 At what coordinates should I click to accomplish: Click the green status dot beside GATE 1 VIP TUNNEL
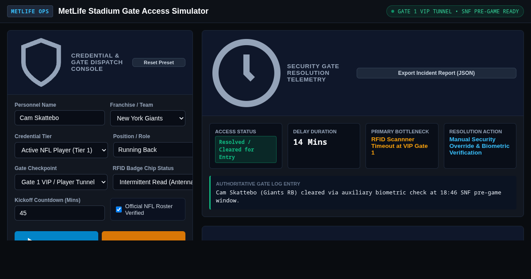pyautogui.click(x=392, y=11)
